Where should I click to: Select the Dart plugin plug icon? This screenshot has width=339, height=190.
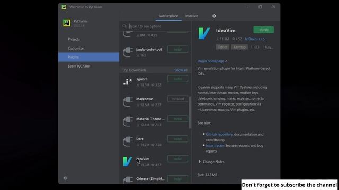[128, 141]
